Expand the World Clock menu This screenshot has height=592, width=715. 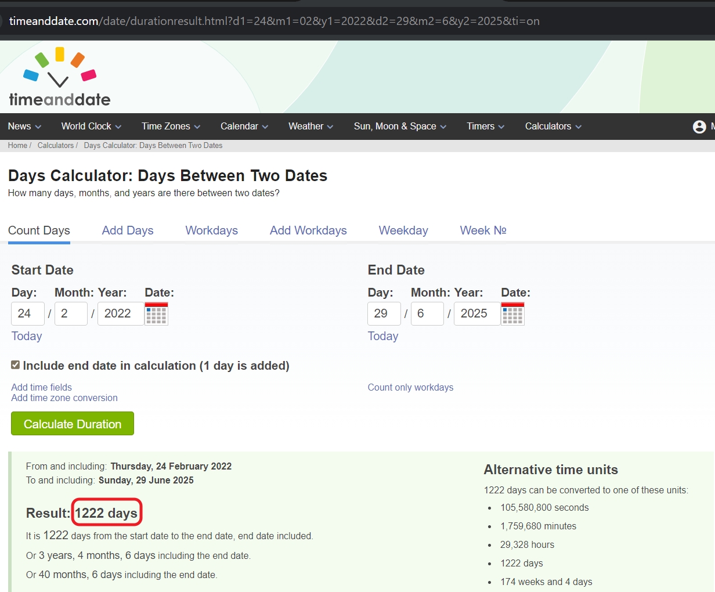[91, 126]
